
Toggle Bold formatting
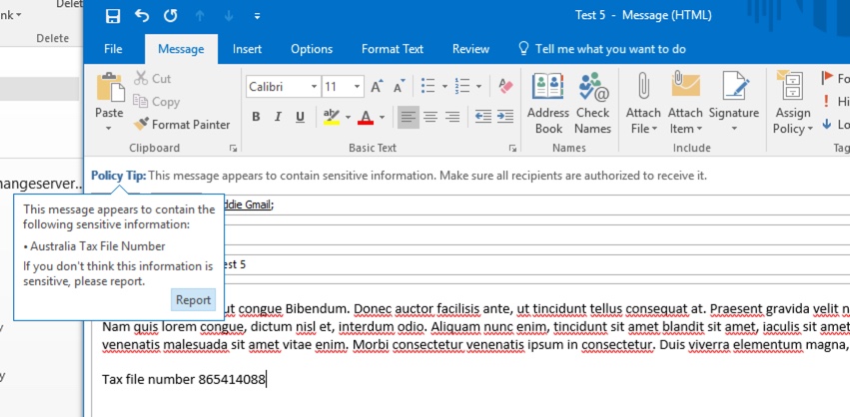tap(256, 118)
